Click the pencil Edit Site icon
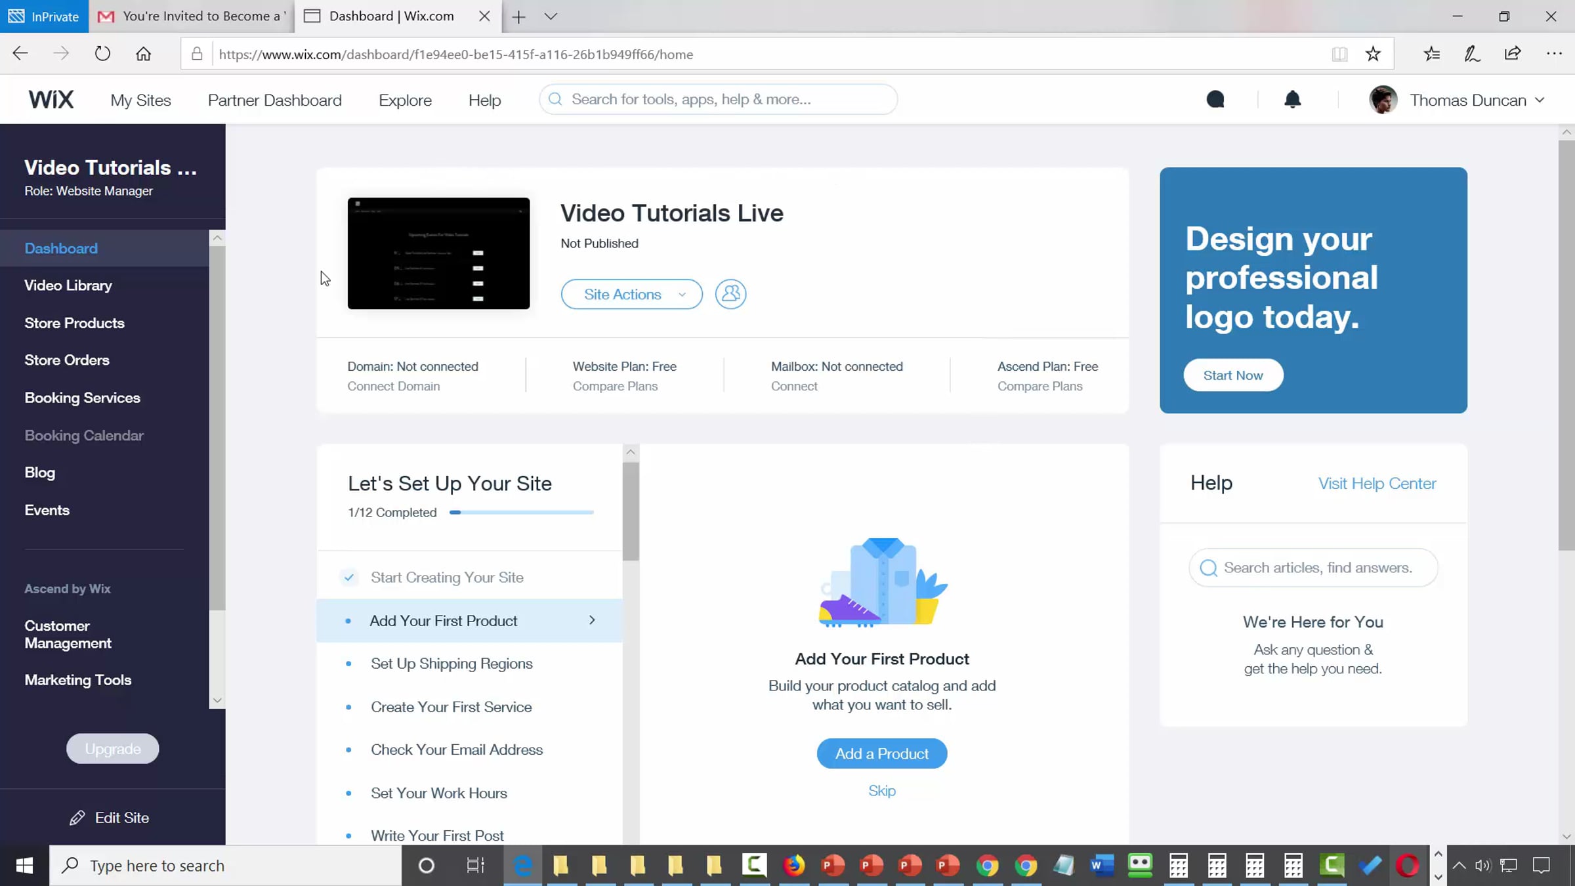The image size is (1575, 886). click(77, 818)
